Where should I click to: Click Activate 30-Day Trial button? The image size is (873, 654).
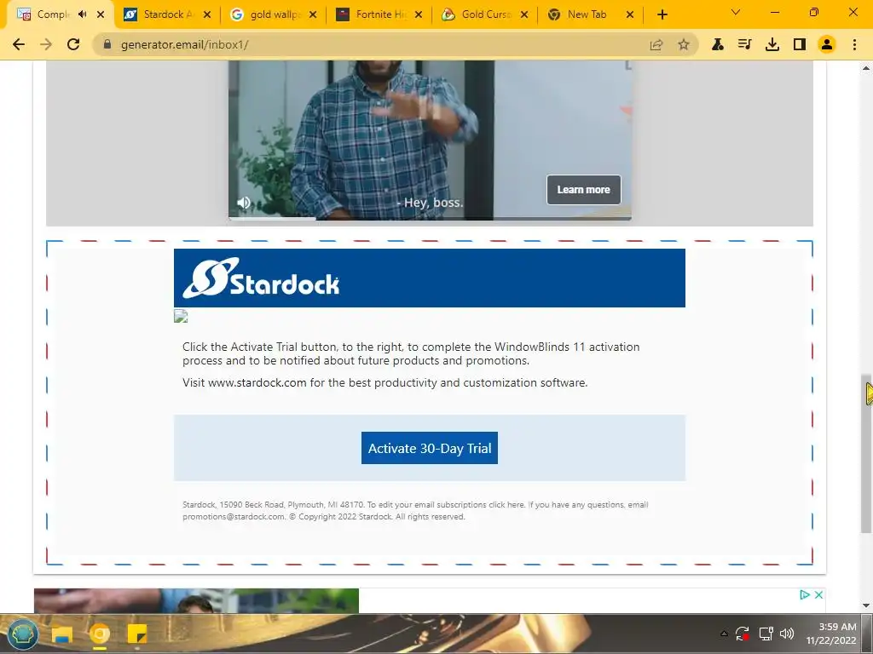tap(430, 448)
